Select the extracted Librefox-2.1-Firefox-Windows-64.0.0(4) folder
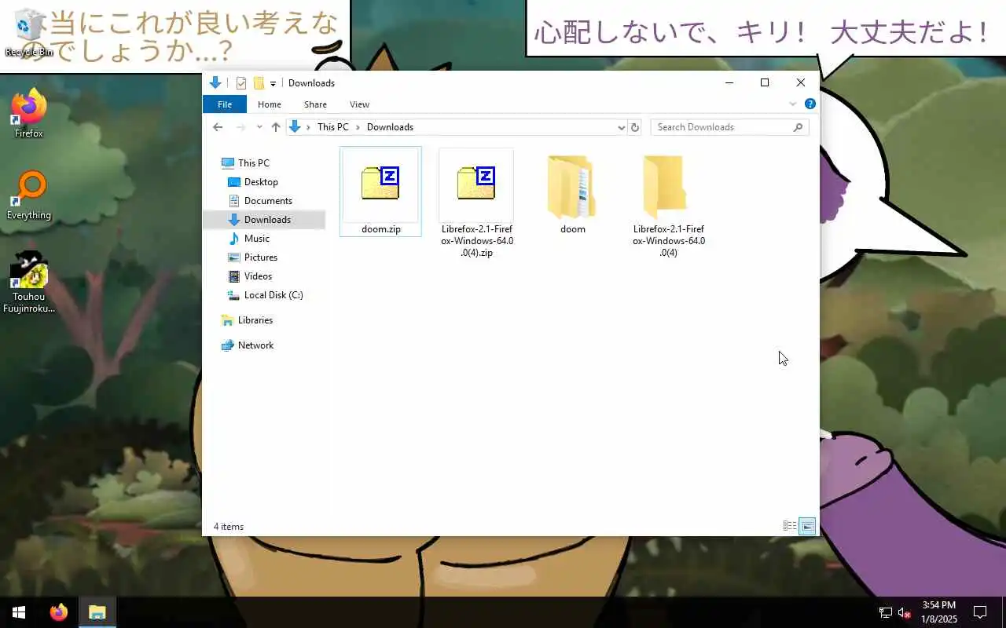 click(668, 203)
